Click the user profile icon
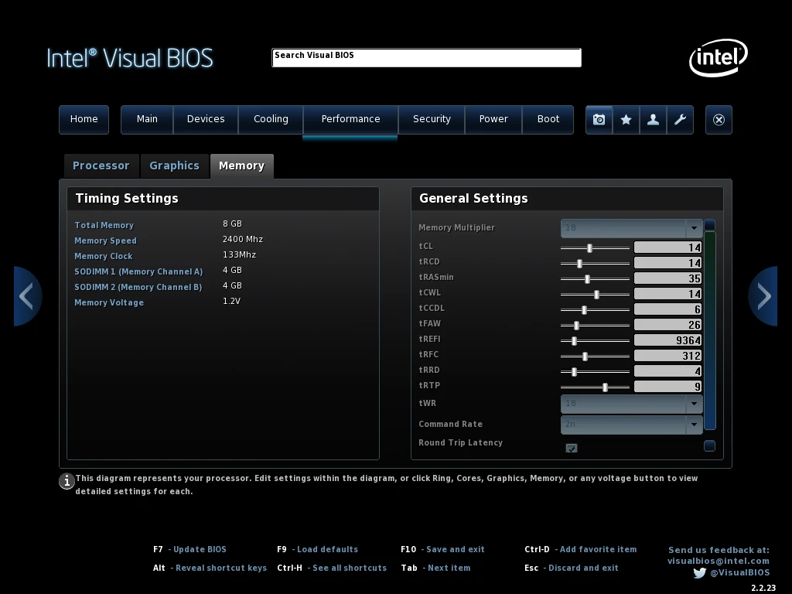The height and width of the screenshot is (594, 792). [x=653, y=120]
